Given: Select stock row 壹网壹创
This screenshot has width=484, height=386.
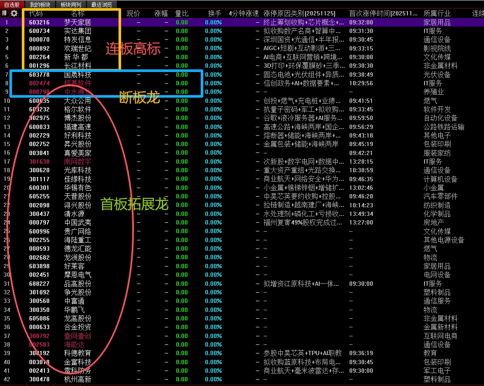Looking at the screenshot, I should click(x=242, y=335).
